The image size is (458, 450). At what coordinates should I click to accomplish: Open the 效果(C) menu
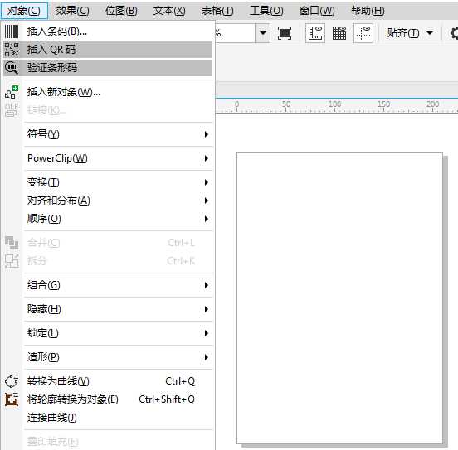point(72,11)
